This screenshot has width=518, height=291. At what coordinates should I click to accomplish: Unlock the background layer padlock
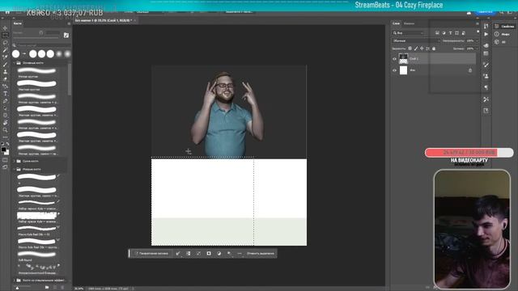pos(470,70)
